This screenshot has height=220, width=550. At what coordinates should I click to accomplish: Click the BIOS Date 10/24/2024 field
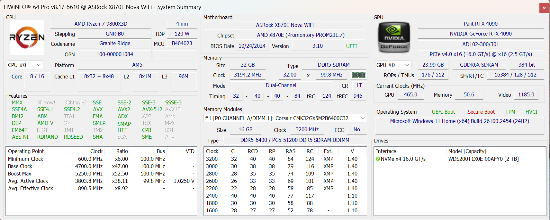click(252, 46)
